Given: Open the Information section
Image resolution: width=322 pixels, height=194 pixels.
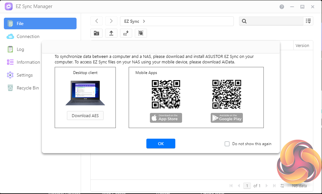Looking at the screenshot, I should point(23,62).
